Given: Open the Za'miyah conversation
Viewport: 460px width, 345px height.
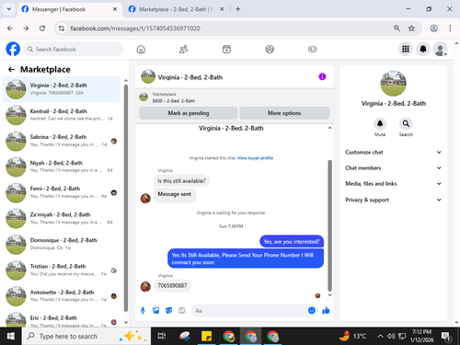Looking at the screenshot, I should point(62,218).
